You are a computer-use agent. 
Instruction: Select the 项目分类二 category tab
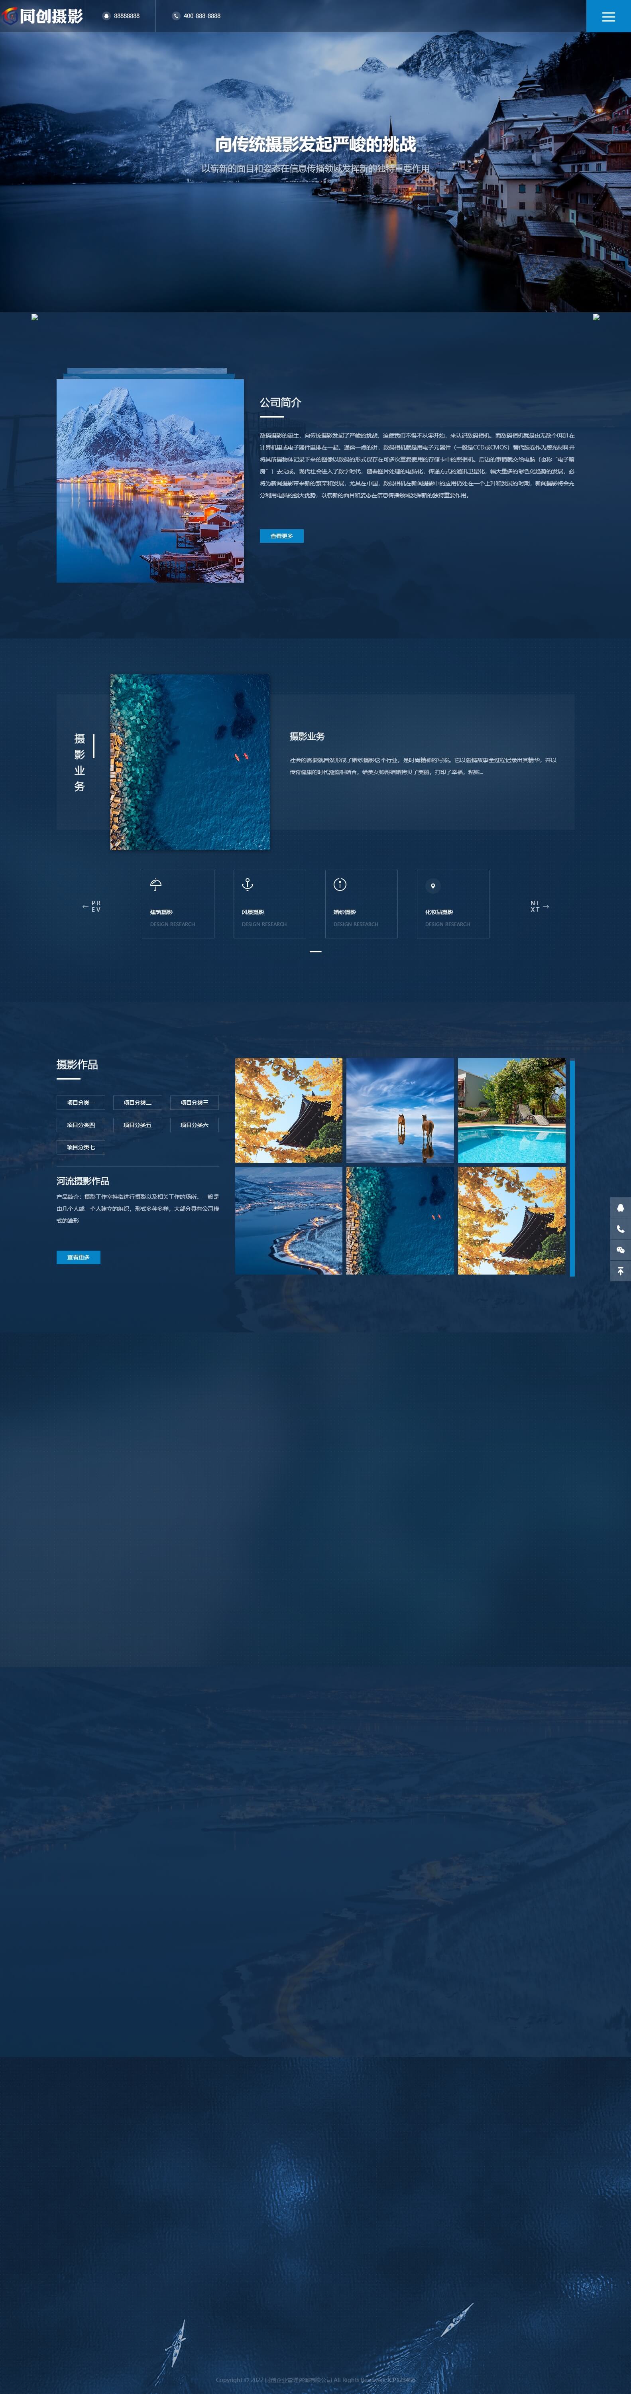click(138, 1102)
